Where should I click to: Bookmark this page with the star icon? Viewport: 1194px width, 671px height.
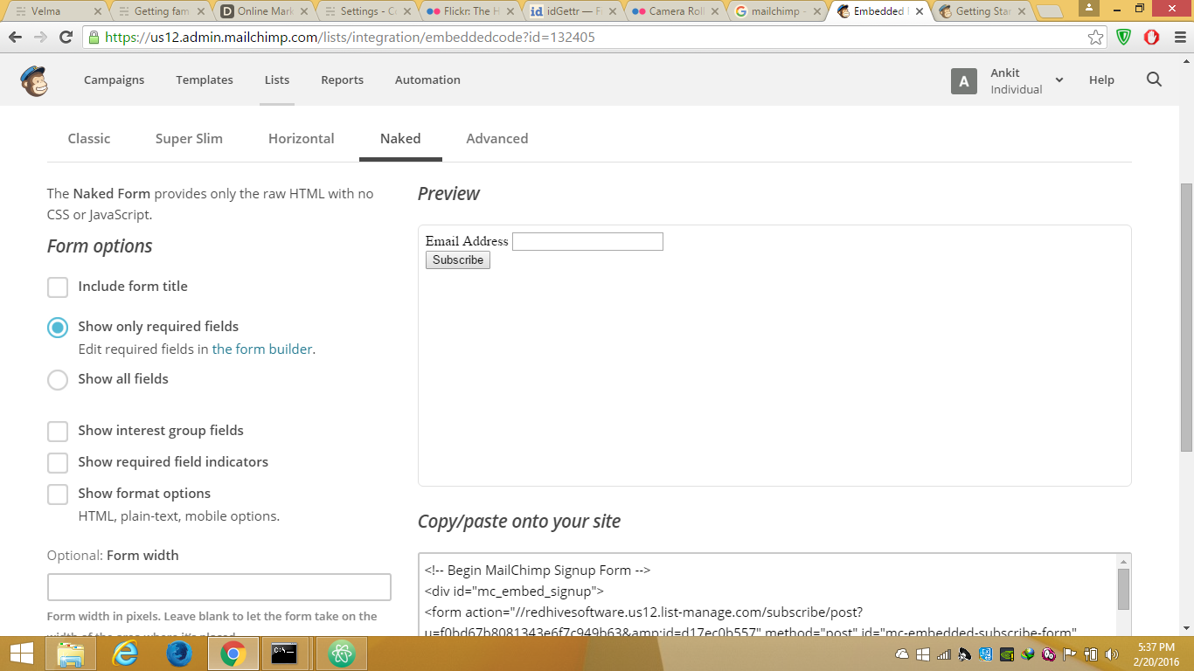click(x=1095, y=38)
